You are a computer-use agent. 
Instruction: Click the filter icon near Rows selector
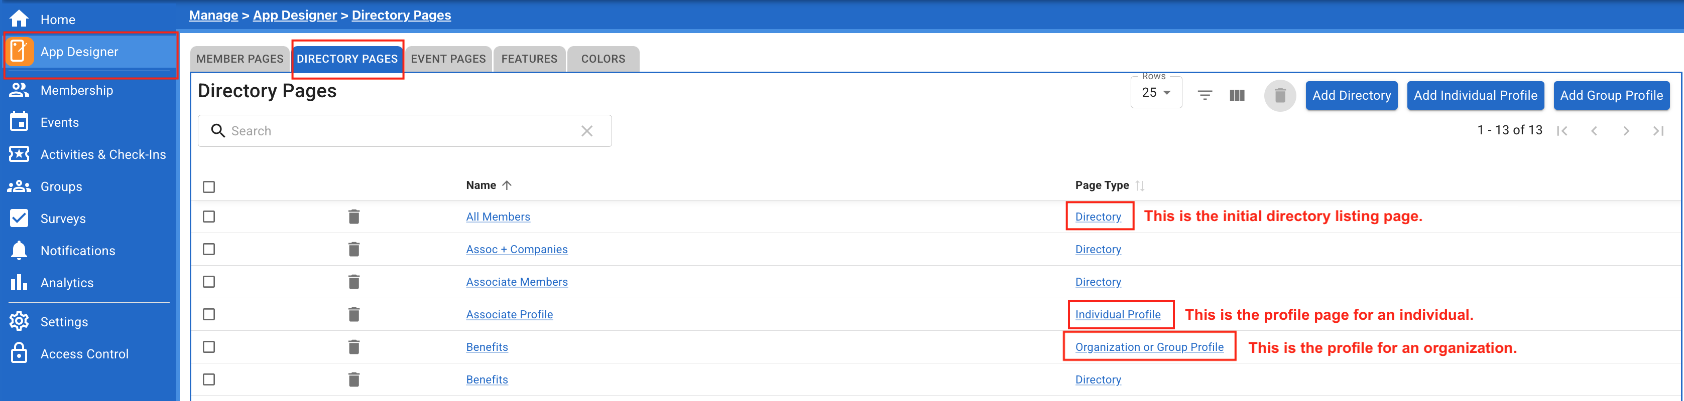pyautogui.click(x=1205, y=95)
